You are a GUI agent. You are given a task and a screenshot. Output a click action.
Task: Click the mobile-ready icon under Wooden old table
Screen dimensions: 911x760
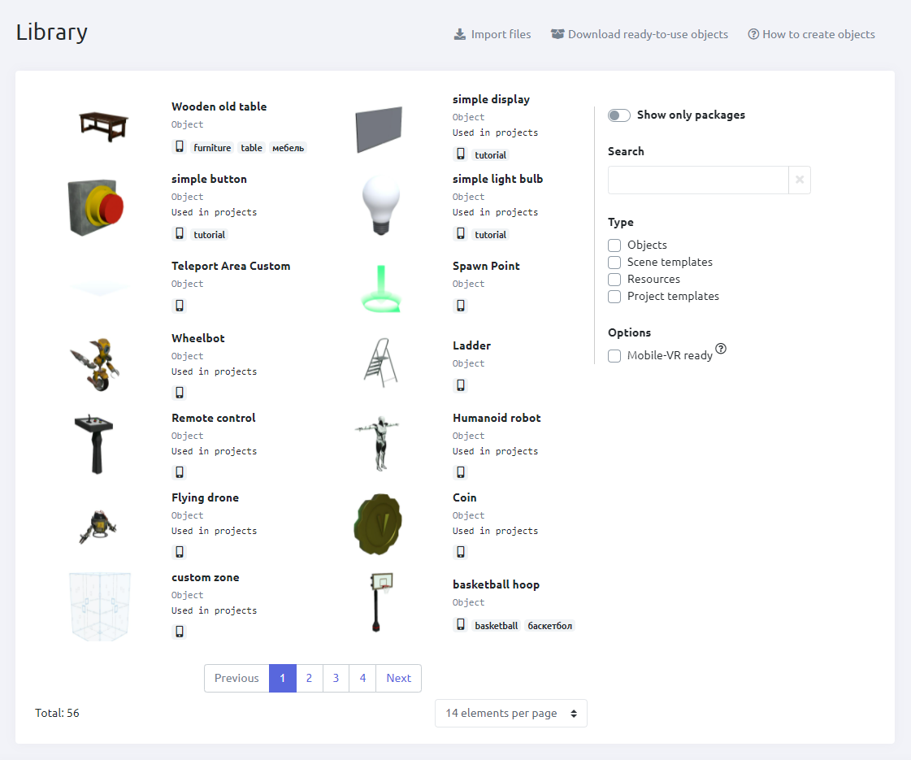click(x=180, y=147)
